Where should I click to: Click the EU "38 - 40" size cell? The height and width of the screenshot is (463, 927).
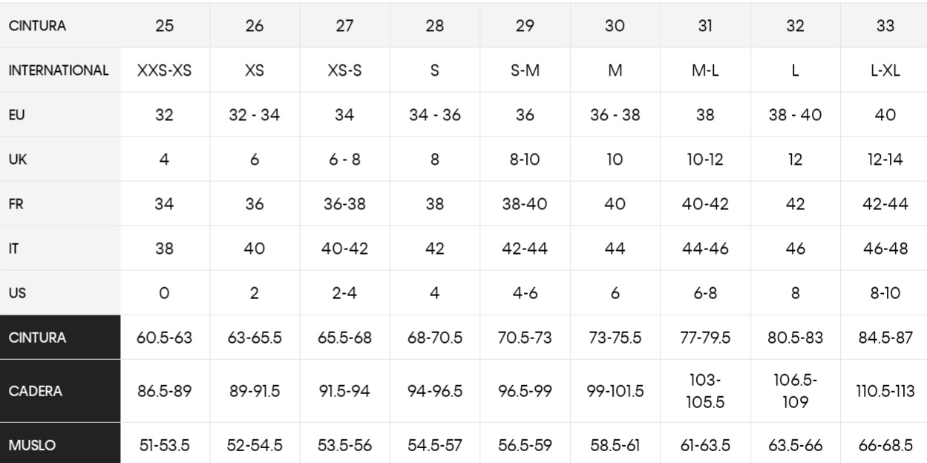pos(795,115)
